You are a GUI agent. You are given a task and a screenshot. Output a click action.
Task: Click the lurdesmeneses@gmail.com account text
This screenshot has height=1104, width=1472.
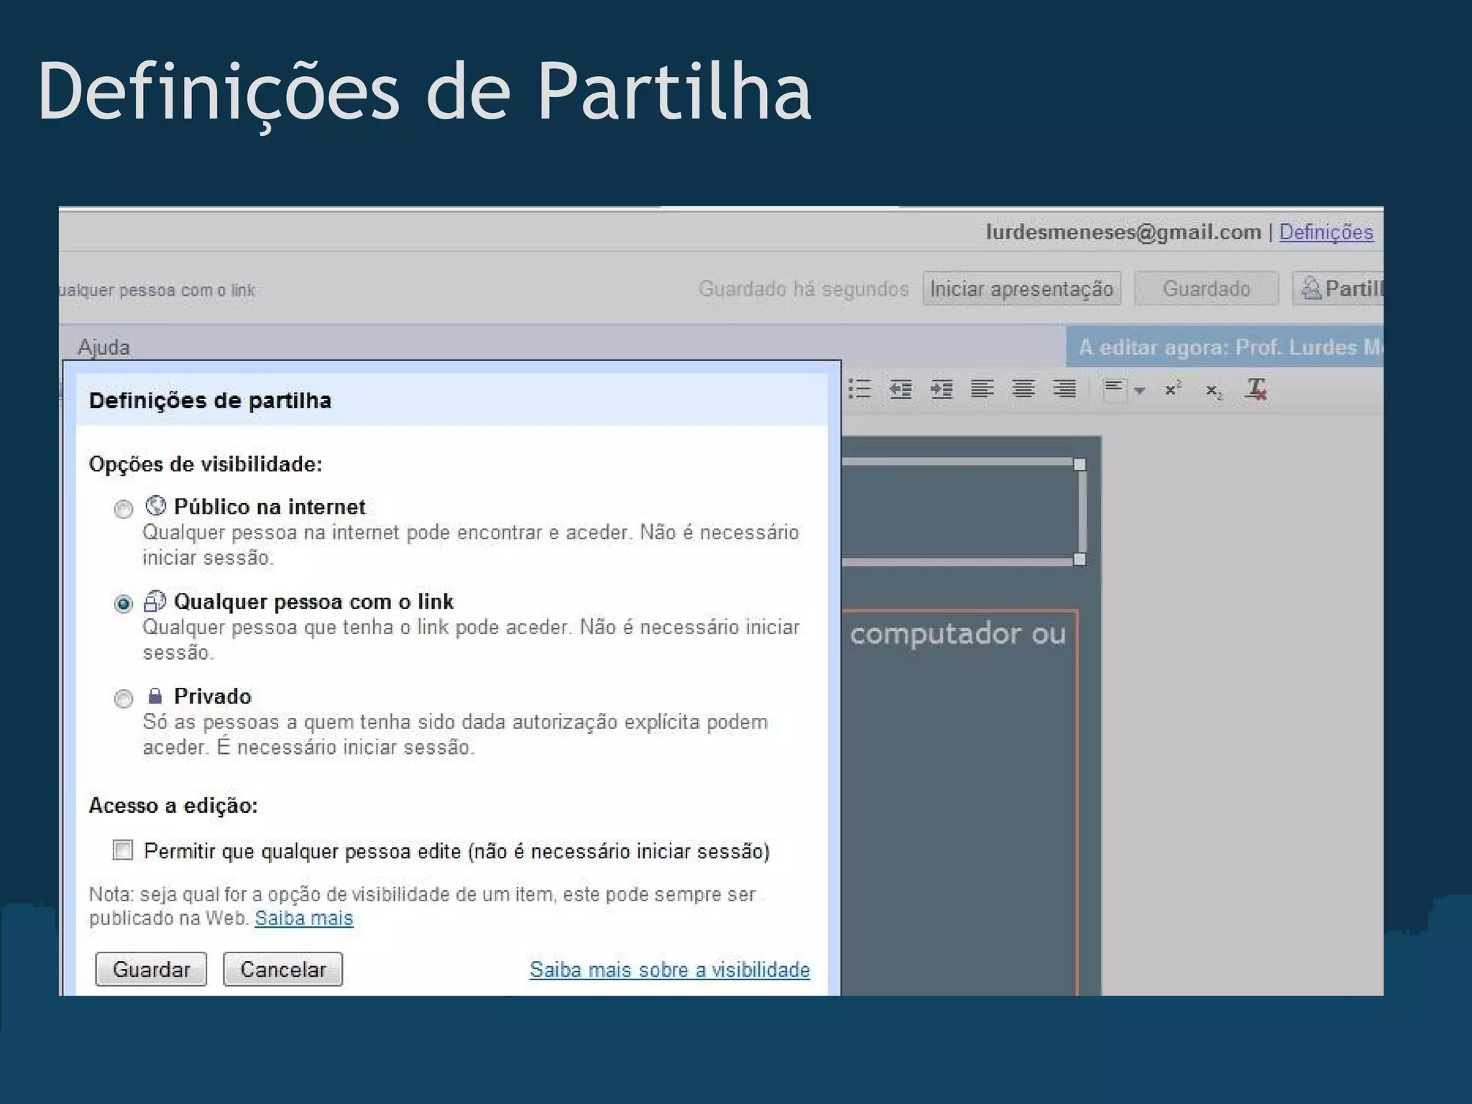click(1123, 232)
